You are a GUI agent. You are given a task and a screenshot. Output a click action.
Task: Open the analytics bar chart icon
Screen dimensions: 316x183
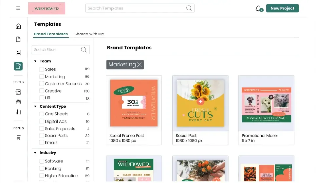coord(18,112)
